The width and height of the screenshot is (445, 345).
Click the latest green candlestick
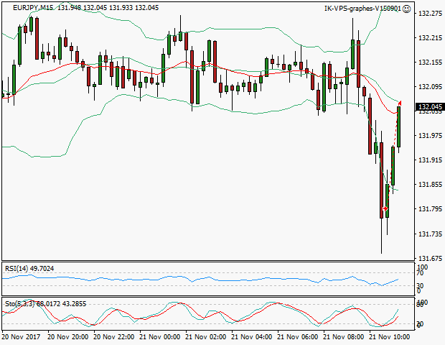pyautogui.click(x=399, y=127)
